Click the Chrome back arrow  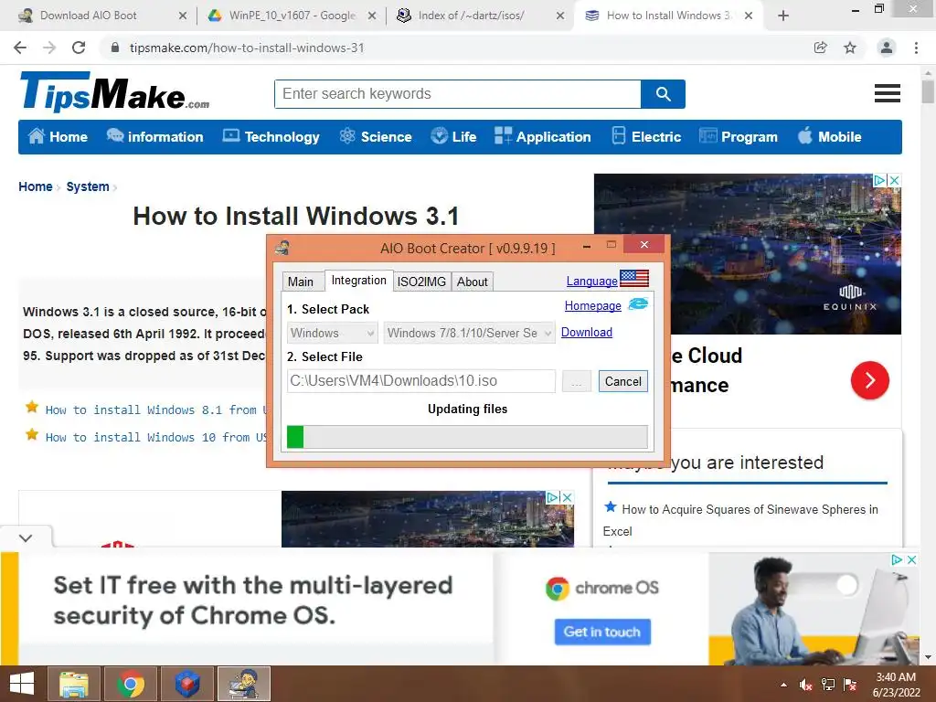(x=20, y=48)
